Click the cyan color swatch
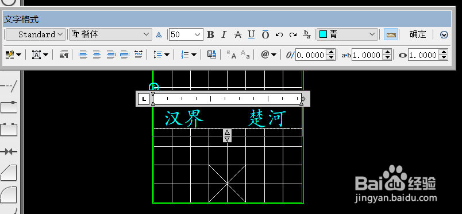 (323, 34)
